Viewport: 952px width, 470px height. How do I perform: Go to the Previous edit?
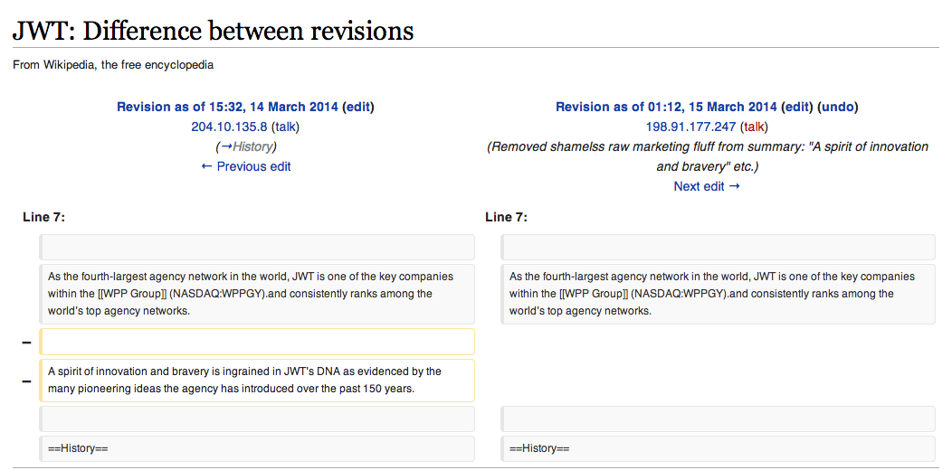[245, 166]
